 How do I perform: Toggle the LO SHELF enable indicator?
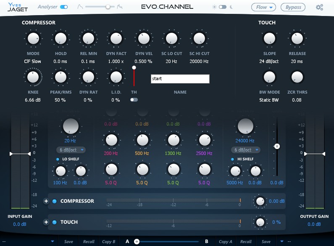pos(58,159)
